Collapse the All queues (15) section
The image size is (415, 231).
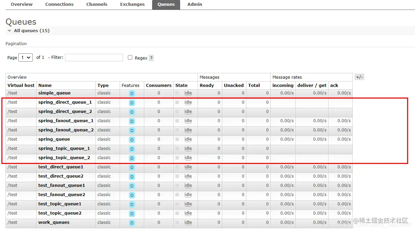[31, 31]
